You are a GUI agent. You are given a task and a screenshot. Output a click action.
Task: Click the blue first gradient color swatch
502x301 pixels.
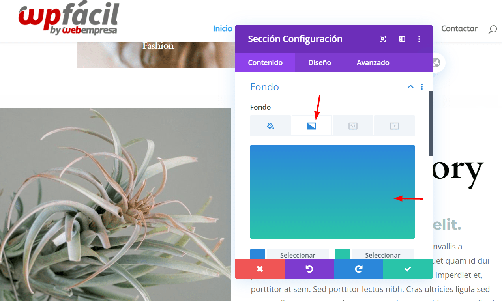point(257,254)
